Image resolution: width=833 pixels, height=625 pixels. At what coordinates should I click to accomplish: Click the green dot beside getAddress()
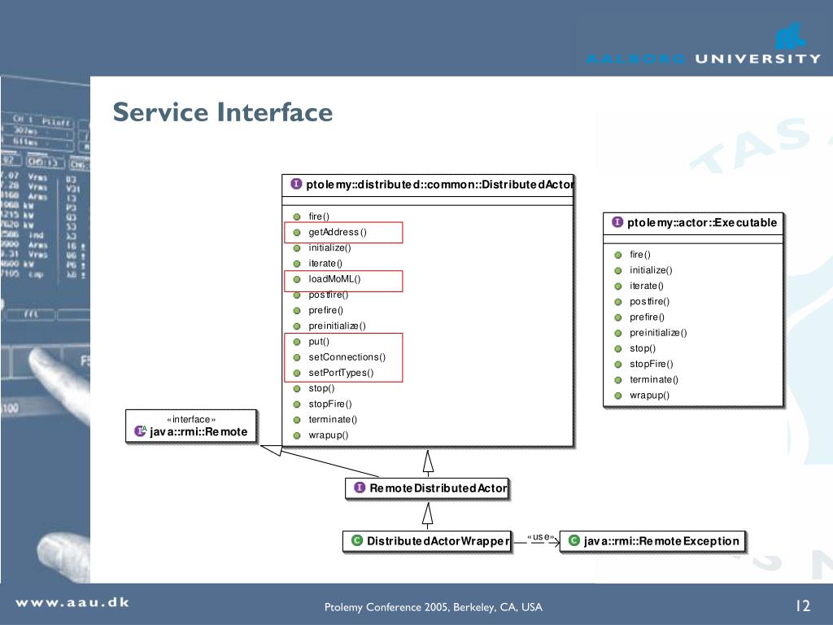(x=297, y=232)
